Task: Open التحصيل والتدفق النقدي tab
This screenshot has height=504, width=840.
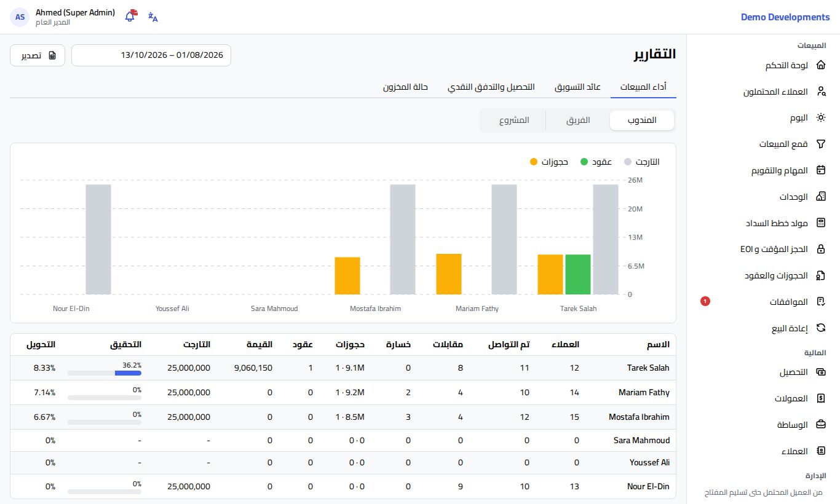Action: (491, 87)
